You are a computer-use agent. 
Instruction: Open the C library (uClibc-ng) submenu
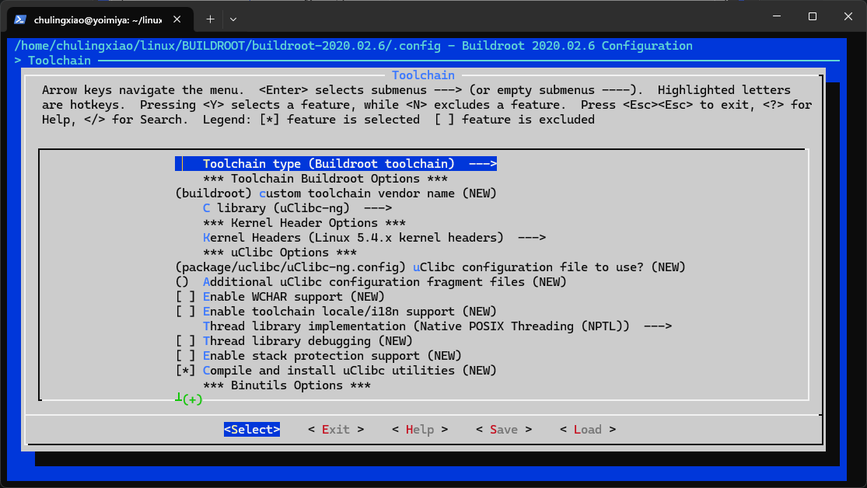[298, 207]
